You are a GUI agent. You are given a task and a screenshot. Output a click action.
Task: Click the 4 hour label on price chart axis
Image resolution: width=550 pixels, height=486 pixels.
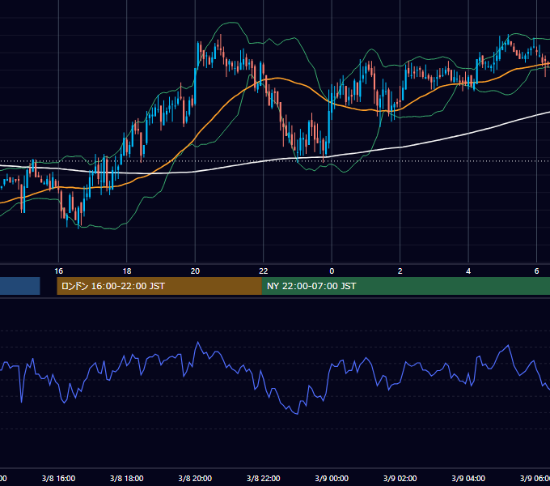pyautogui.click(x=468, y=271)
